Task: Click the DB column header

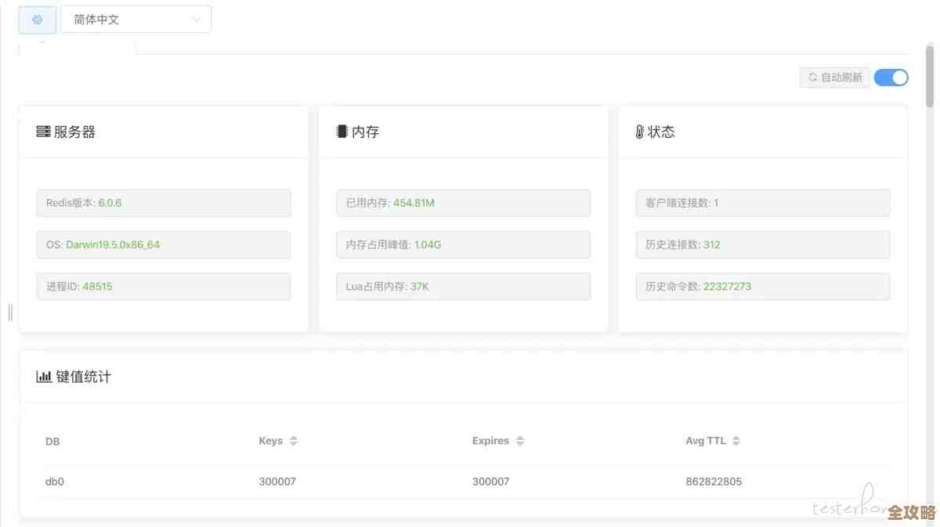Action: 52,442
